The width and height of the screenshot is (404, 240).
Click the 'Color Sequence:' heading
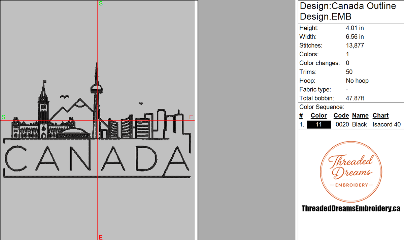coord(322,107)
